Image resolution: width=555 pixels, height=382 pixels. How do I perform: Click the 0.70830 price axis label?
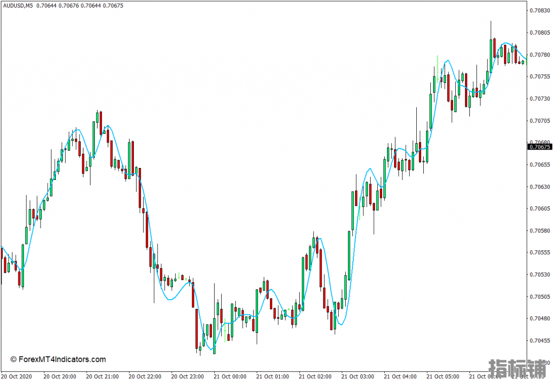(x=540, y=11)
